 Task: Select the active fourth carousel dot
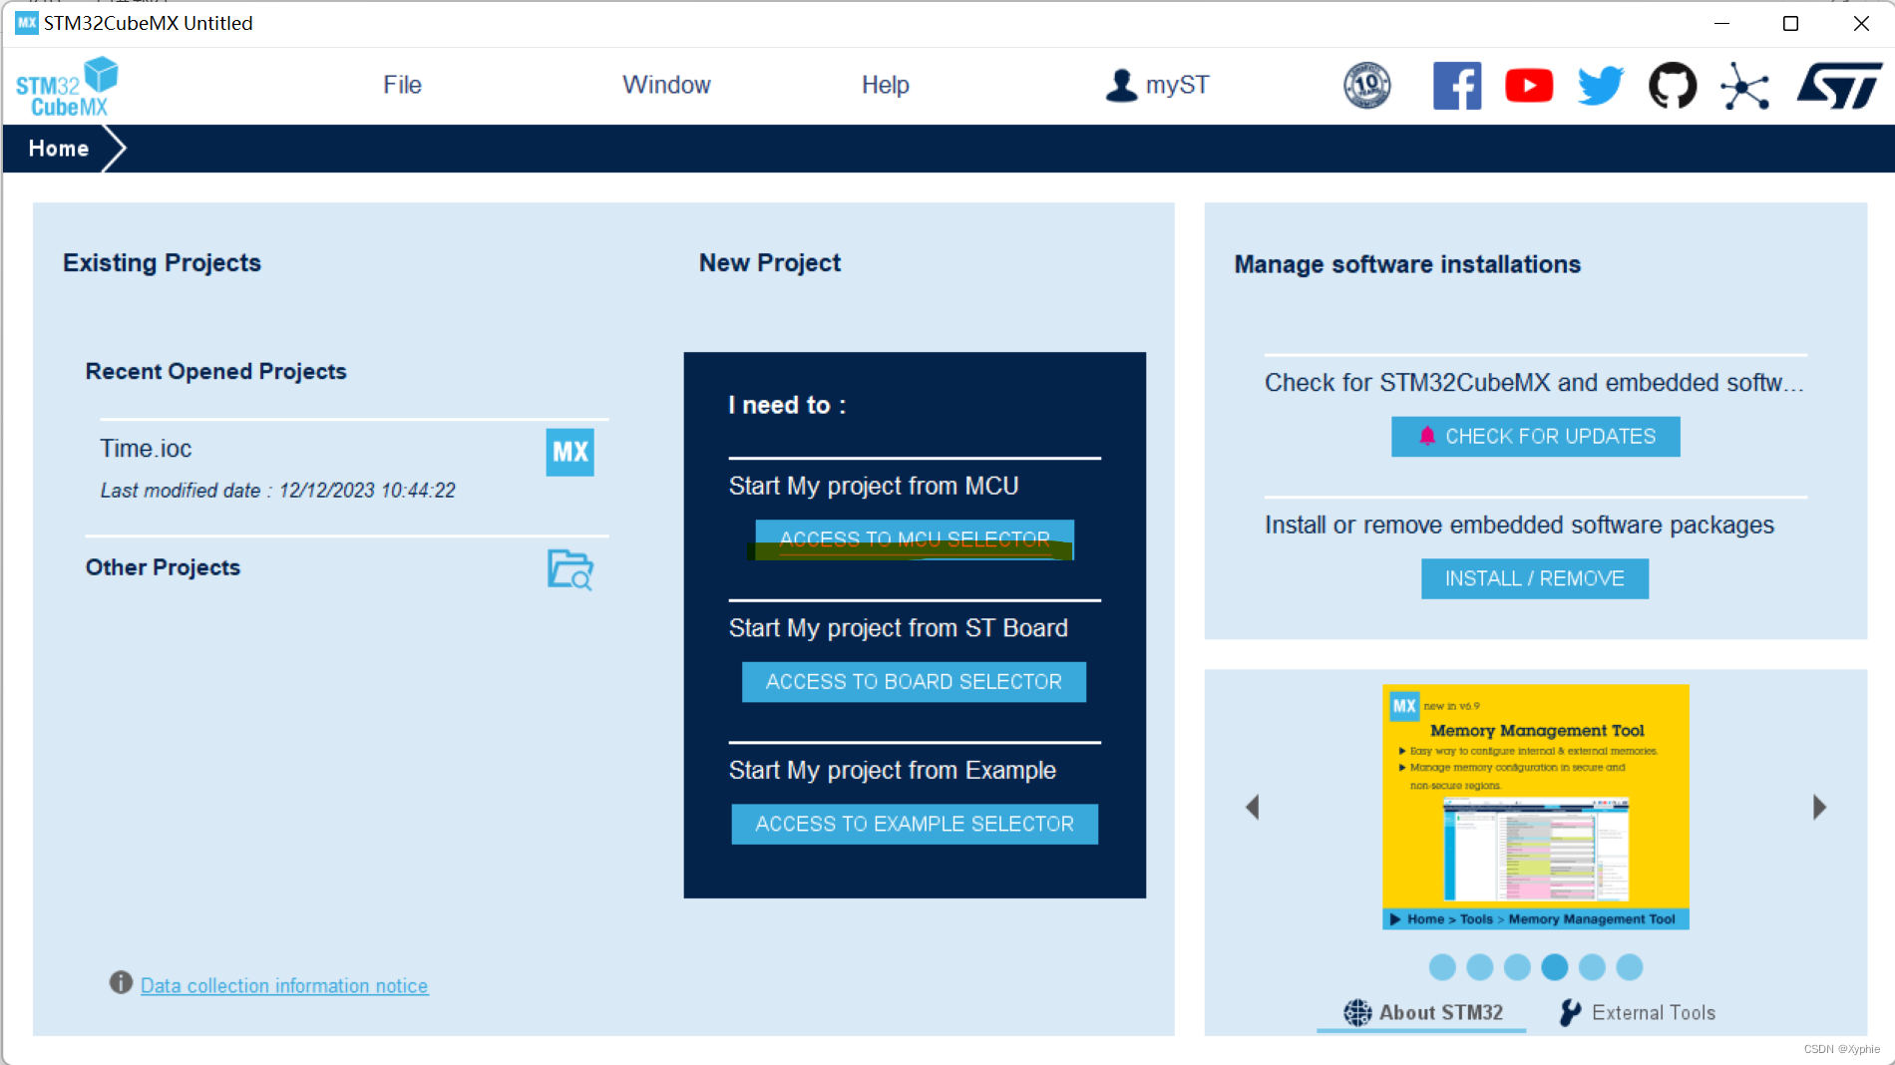coord(1554,966)
